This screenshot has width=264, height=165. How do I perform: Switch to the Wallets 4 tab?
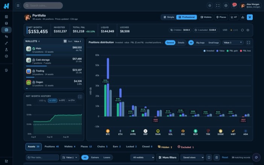coord(70,147)
